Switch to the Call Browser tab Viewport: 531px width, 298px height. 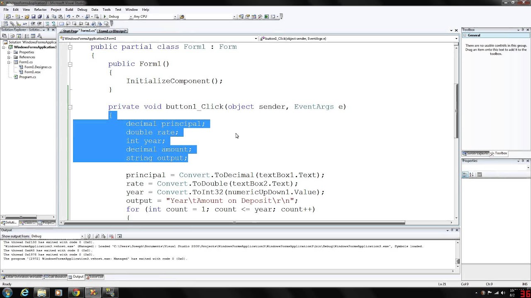coord(56,276)
